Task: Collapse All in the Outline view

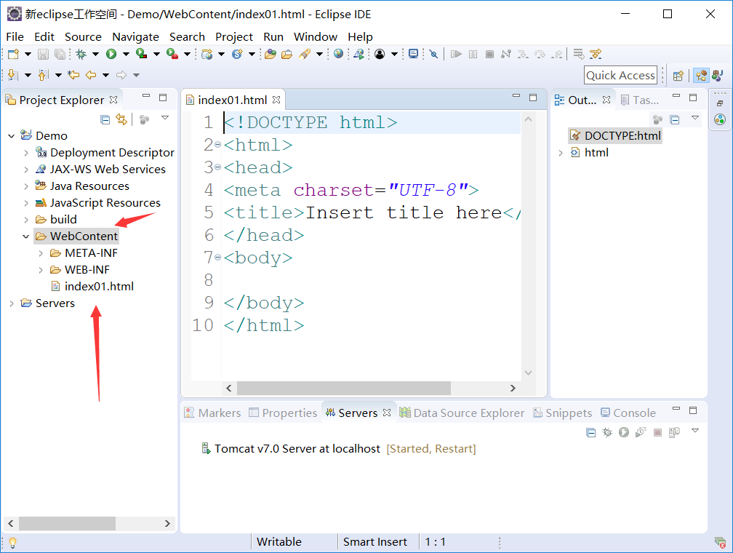Action: [x=675, y=120]
